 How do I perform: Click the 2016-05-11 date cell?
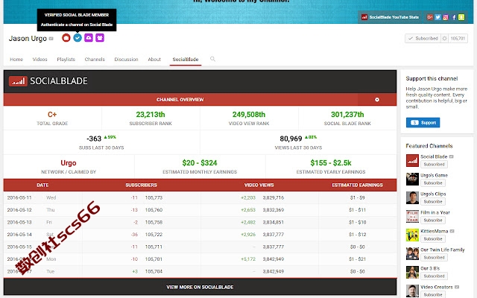(19, 197)
